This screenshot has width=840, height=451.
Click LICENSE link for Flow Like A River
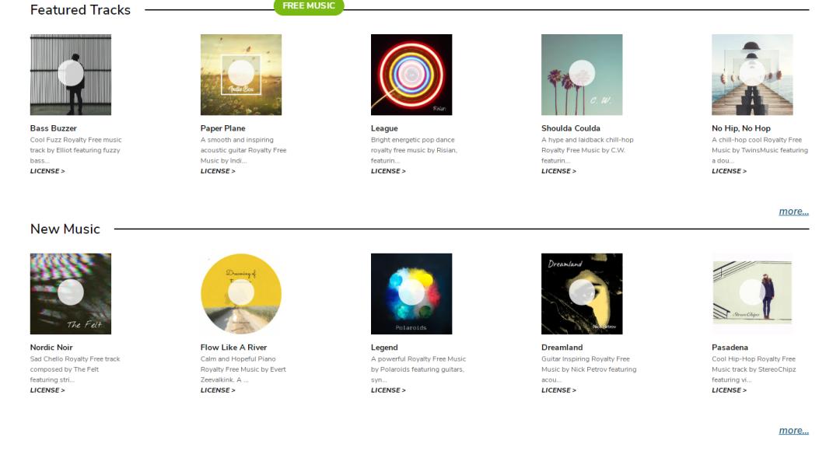(218, 390)
